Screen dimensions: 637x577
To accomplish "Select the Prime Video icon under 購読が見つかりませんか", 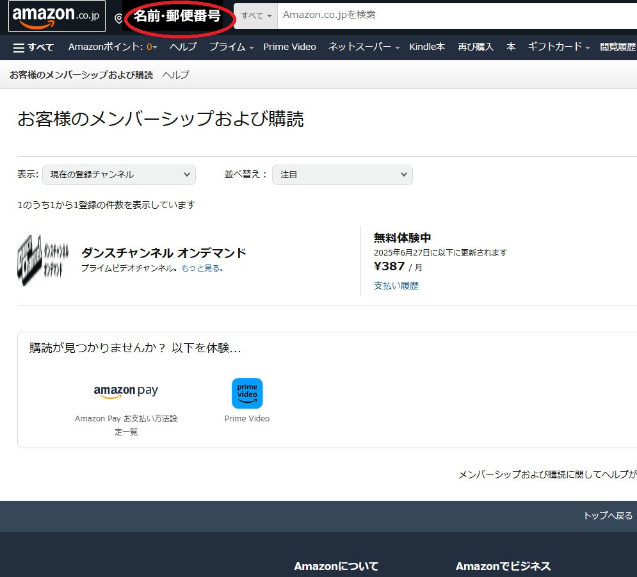I will (247, 393).
